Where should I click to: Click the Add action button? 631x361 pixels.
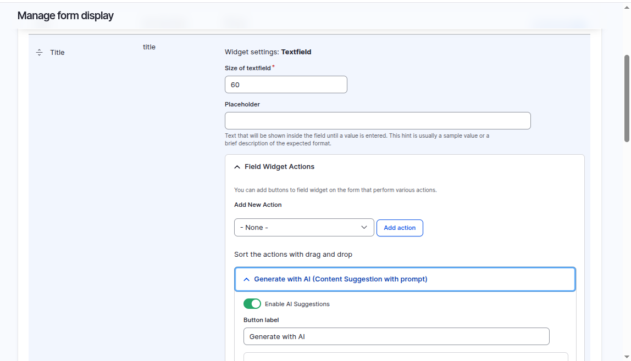[x=400, y=227]
